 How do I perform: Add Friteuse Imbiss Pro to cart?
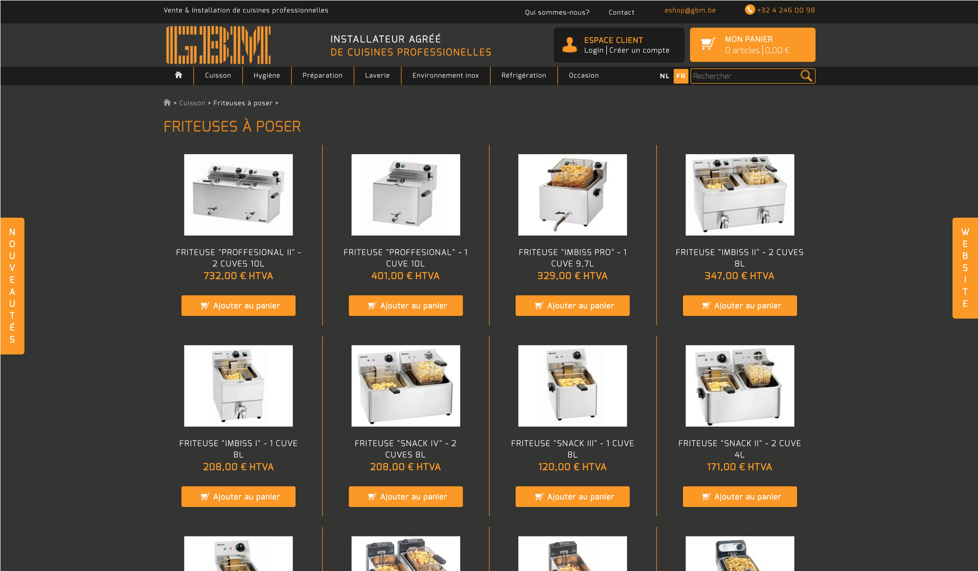point(572,306)
